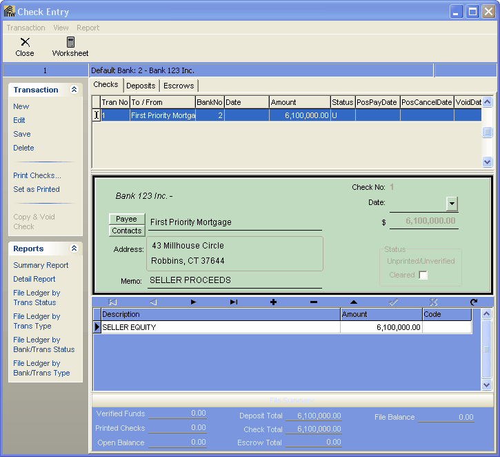Jump to last record in navigator
Screen dimensions: 500x457
tap(234, 302)
